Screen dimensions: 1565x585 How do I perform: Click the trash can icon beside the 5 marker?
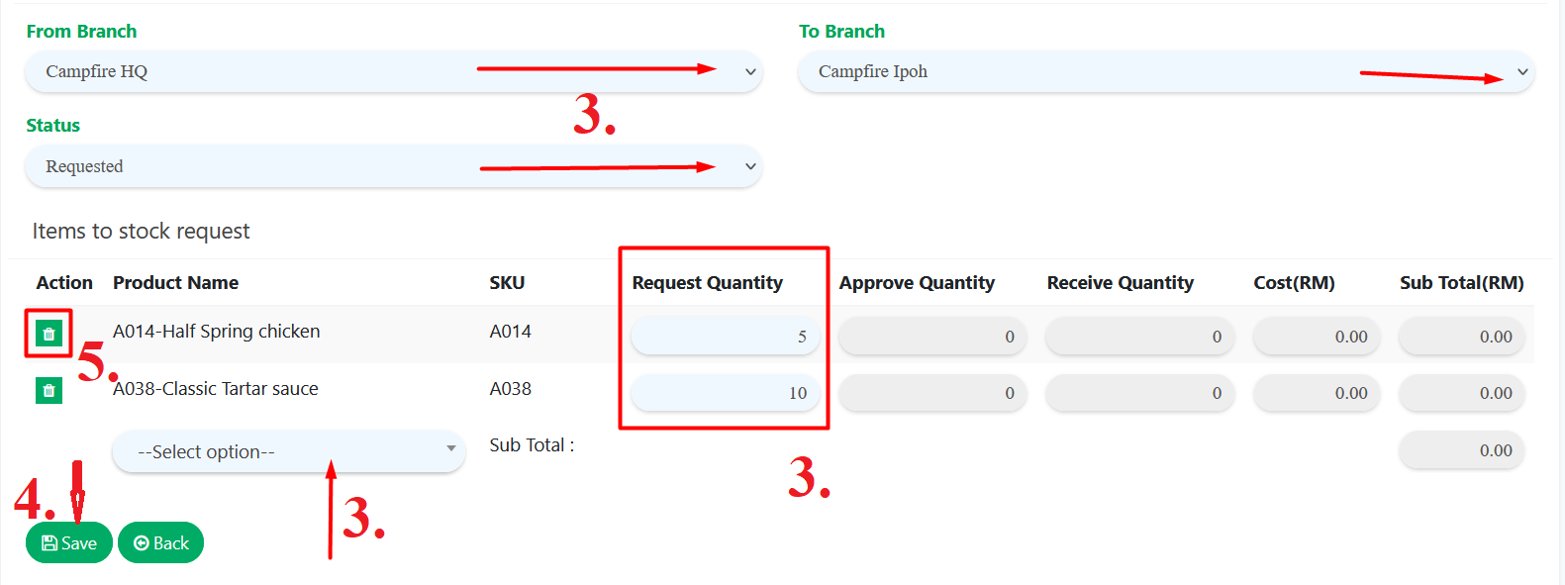pyautogui.click(x=48, y=335)
